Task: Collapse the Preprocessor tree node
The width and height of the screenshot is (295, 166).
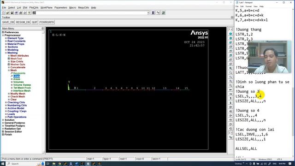Action: pyautogui.click(x=3, y=35)
